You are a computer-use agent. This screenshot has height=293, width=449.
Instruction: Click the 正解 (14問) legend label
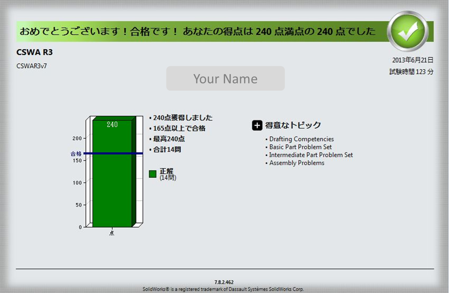tap(168, 174)
